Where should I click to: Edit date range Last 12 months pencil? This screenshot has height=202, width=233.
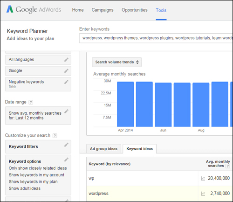pyautogui.click(x=66, y=111)
